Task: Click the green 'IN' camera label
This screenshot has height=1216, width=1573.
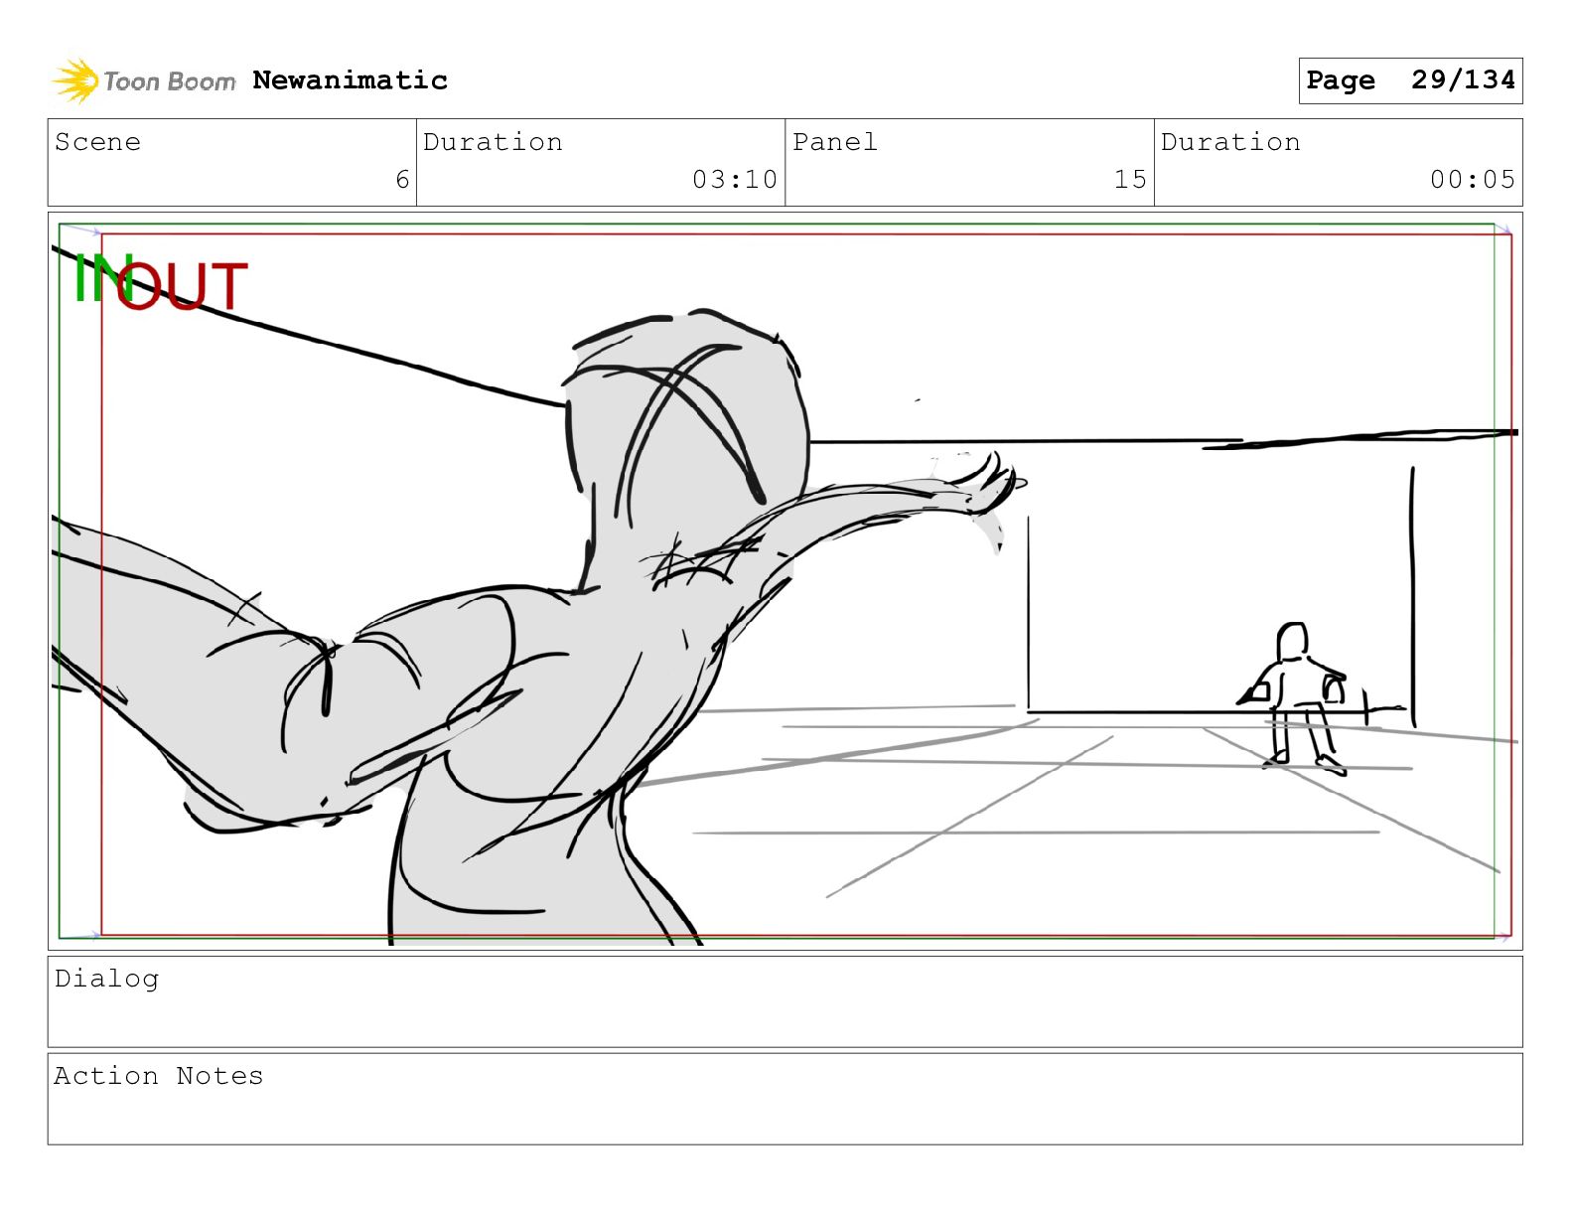Action: coord(102,278)
